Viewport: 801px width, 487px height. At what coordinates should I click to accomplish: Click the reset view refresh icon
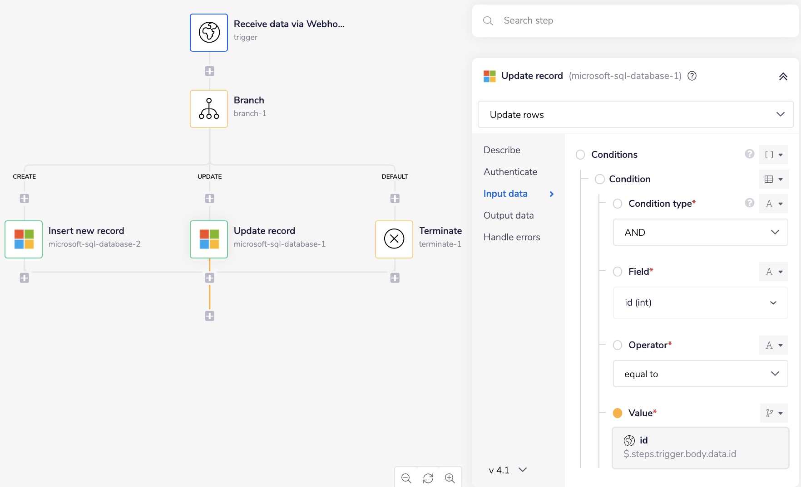[x=428, y=478]
